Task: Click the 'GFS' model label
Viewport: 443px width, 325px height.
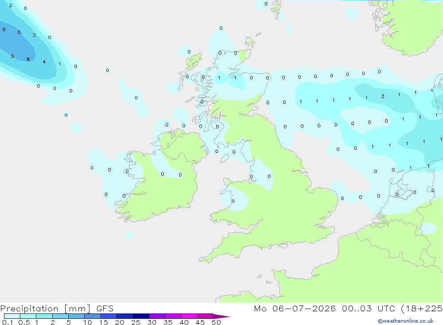Action: tap(105, 308)
